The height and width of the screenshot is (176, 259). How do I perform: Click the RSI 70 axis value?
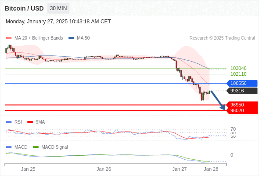(233, 129)
